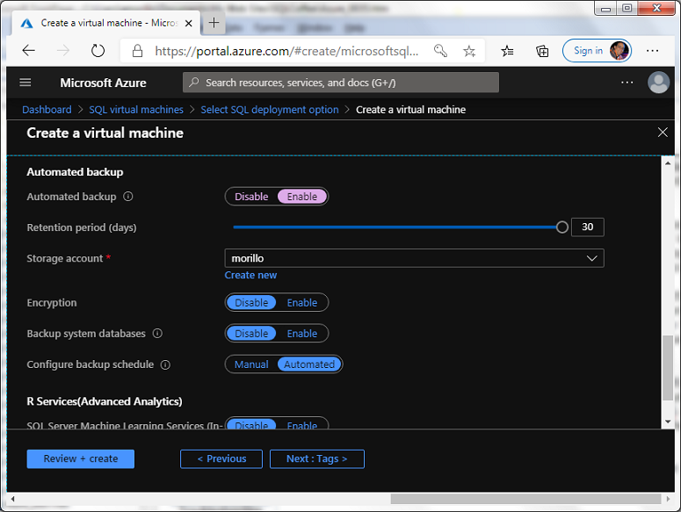Screen dimensions: 681x512
Task: Open the Azure portal hamburger menu
Action: tap(25, 83)
